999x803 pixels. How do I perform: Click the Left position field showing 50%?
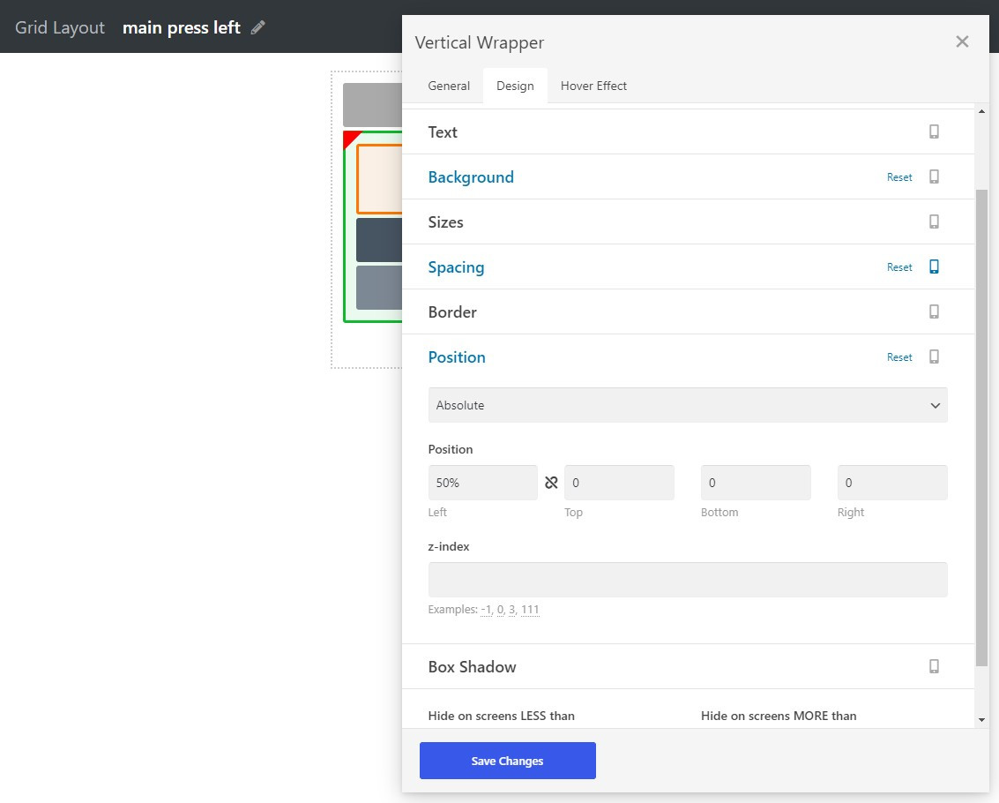coord(483,483)
